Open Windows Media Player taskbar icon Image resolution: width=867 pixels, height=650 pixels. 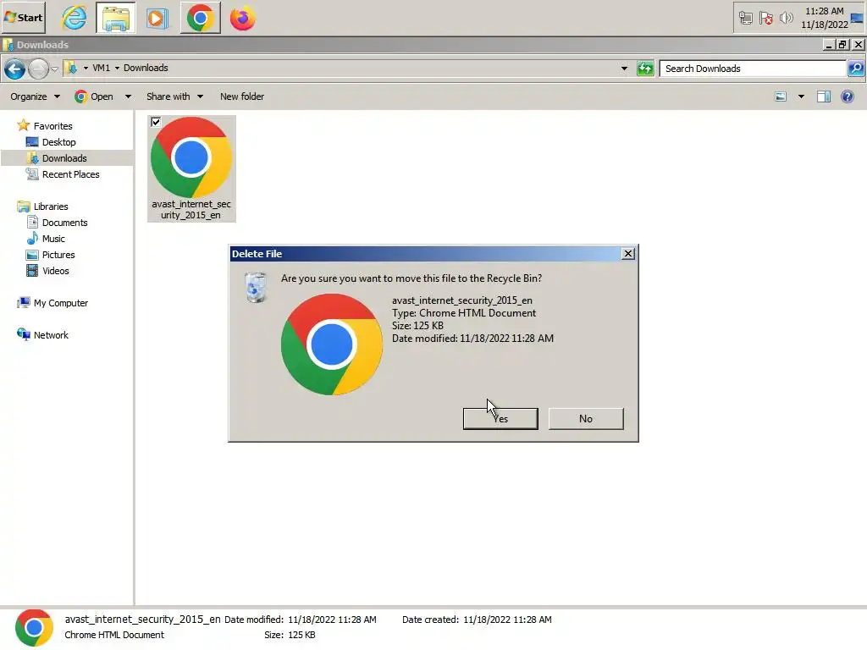pos(157,18)
